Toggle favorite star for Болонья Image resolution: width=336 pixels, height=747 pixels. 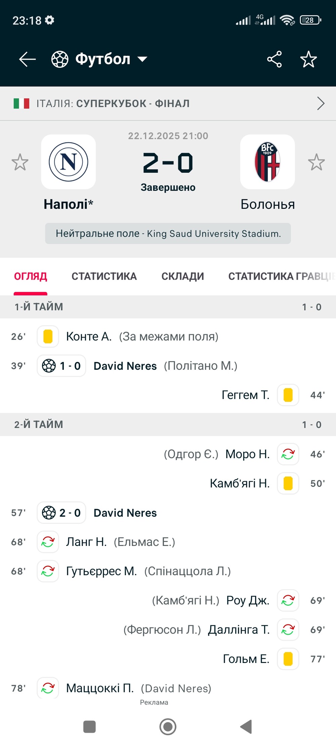coord(316,162)
